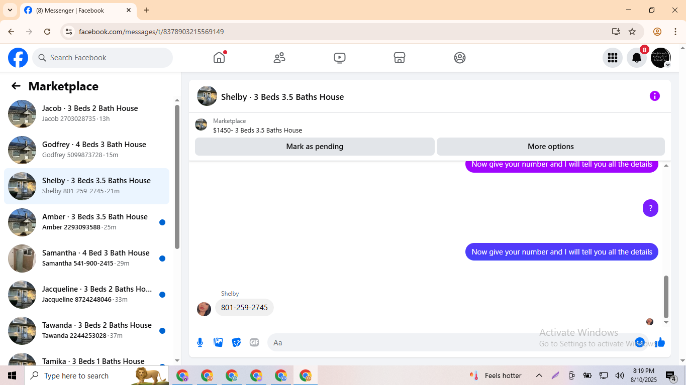Viewport: 686px width, 385px height.
Task: Open the Windows Start menu
Action: (x=12, y=375)
